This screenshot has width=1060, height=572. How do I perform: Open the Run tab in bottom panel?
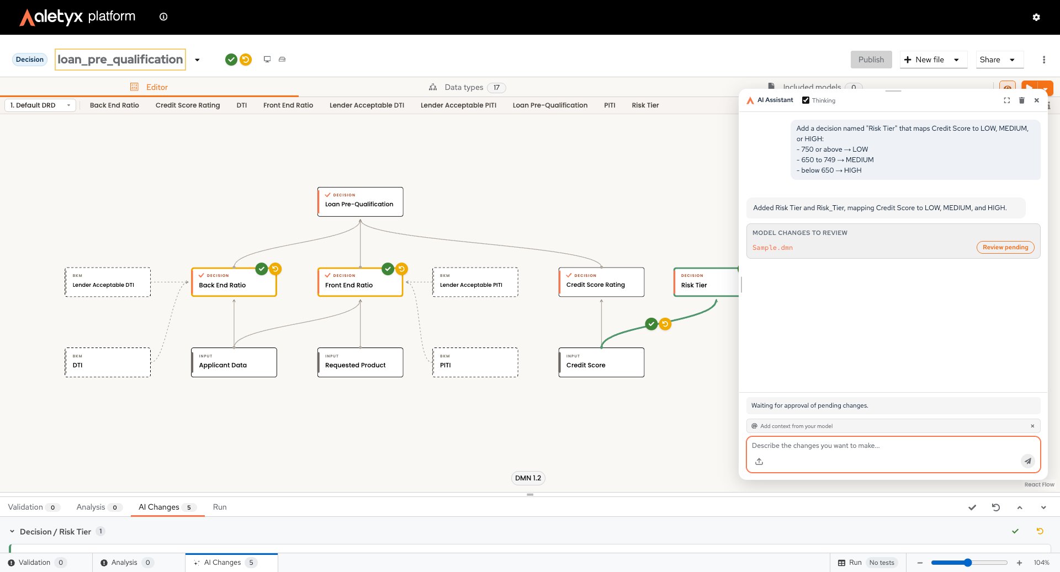tap(220, 507)
